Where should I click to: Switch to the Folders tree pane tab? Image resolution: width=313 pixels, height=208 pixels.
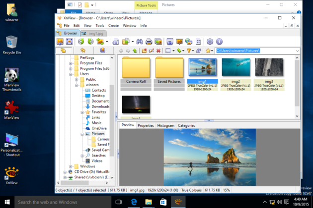63,51
